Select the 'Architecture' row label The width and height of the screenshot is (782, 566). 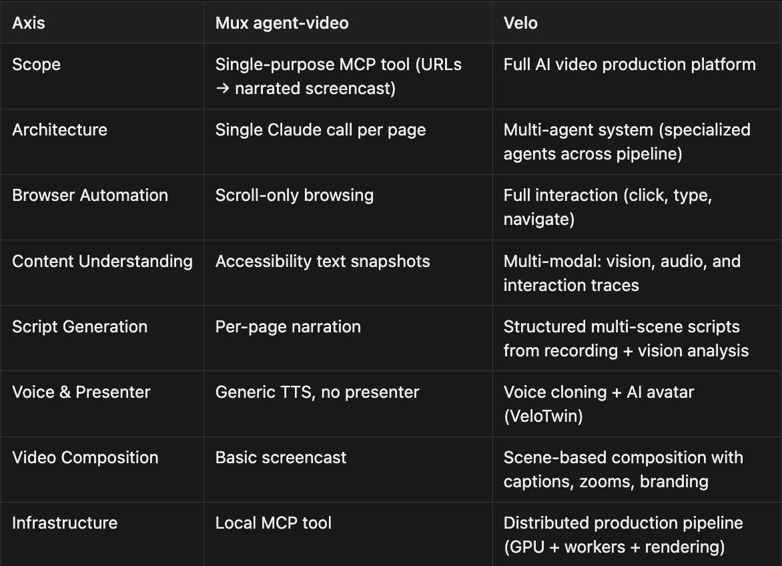click(59, 129)
